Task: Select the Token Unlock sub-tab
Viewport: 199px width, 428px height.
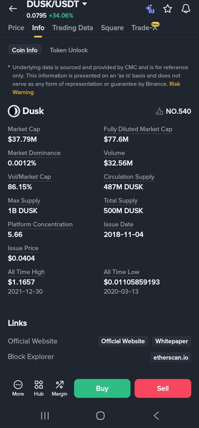Action: 69,50
